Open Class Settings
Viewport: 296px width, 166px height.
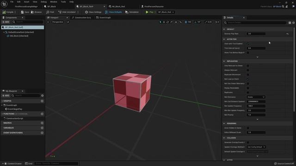93,12
